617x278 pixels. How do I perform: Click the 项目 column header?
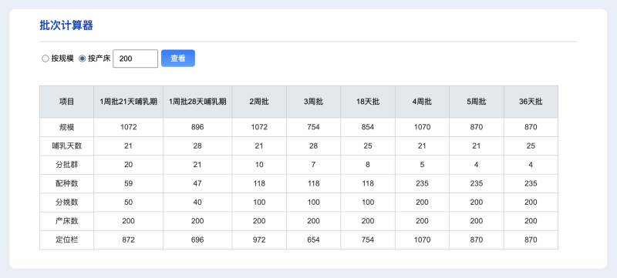point(66,102)
